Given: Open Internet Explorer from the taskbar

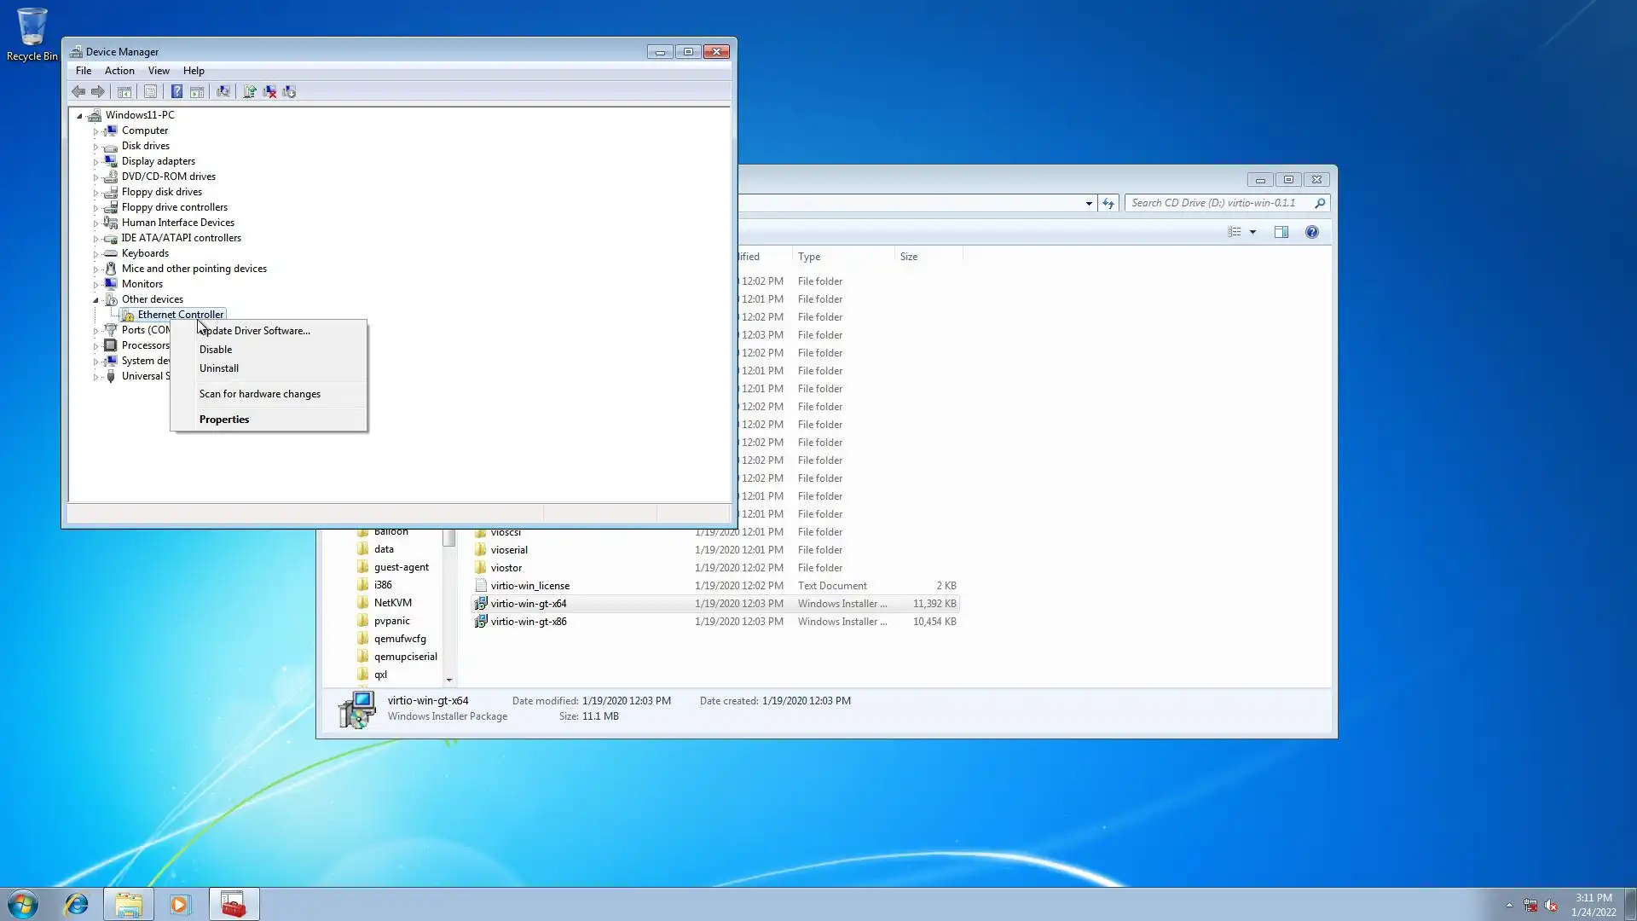Looking at the screenshot, I should [x=77, y=904].
